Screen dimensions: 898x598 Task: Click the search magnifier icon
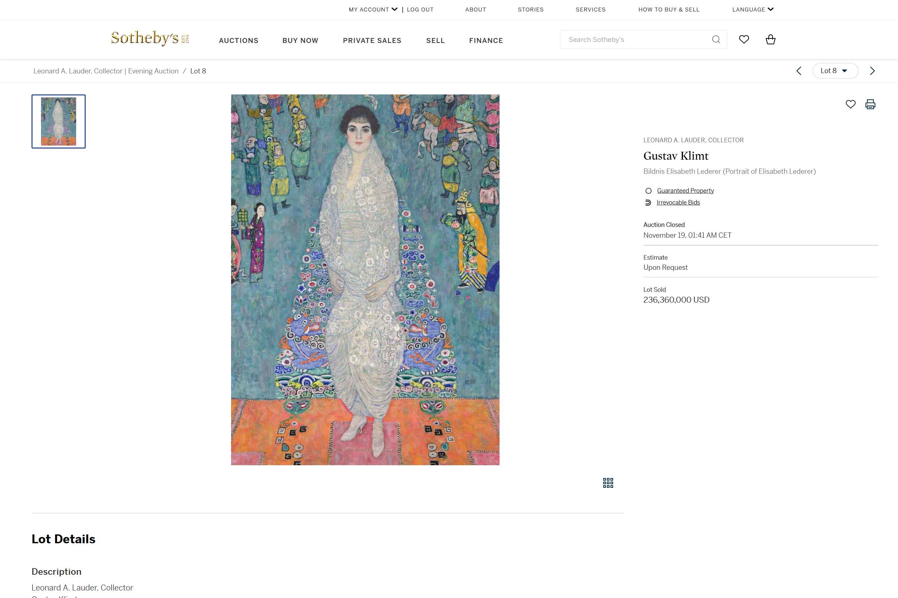pyautogui.click(x=716, y=40)
